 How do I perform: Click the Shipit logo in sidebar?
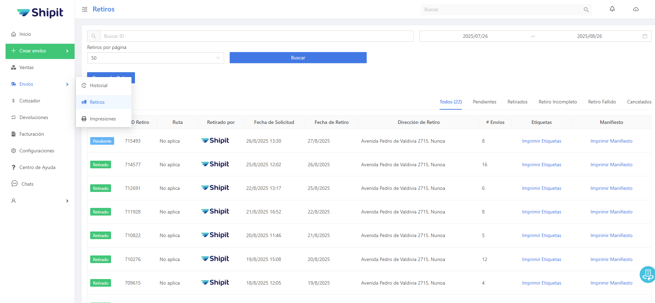pos(40,13)
